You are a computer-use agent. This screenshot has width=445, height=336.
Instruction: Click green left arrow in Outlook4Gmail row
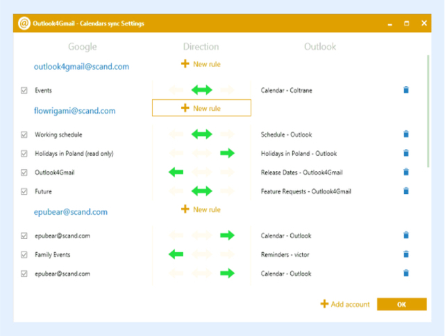[176, 172]
